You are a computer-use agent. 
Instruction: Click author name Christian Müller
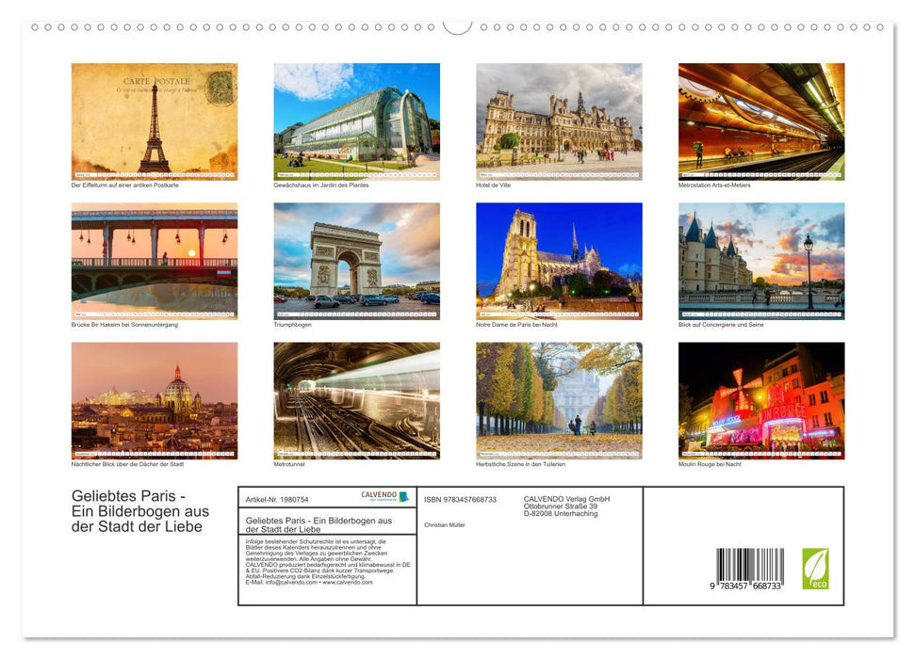click(x=446, y=524)
